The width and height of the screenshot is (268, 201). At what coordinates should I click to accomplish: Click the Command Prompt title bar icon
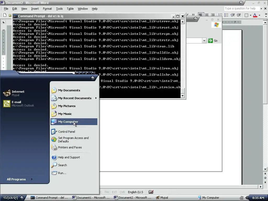(x=15, y=16)
